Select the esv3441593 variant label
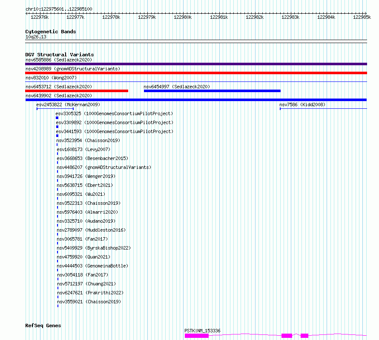This screenshot has width=379, height=340. [115, 131]
